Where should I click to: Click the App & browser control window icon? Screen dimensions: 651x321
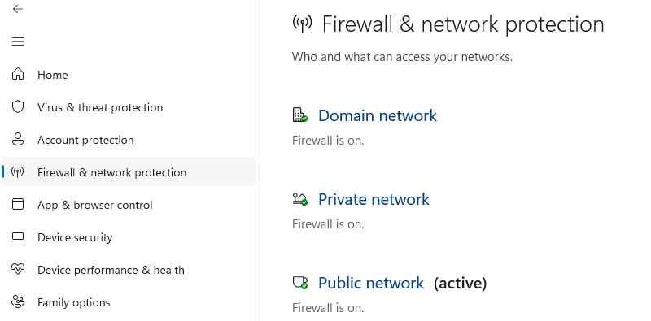(17, 204)
